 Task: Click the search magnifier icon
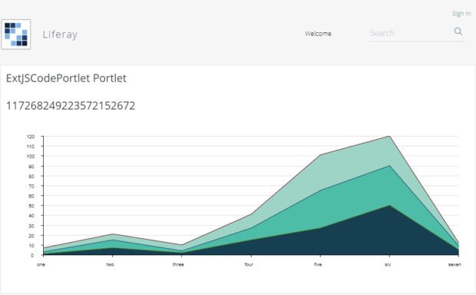pyautogui.click(x=458, y=31)
